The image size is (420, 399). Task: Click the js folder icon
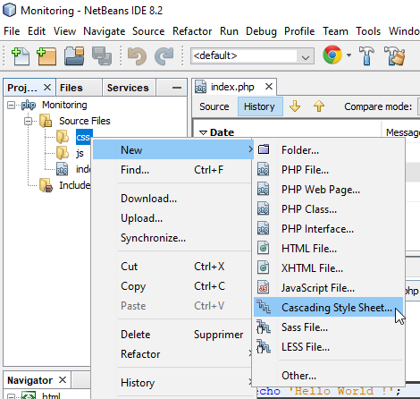(63, 153)
